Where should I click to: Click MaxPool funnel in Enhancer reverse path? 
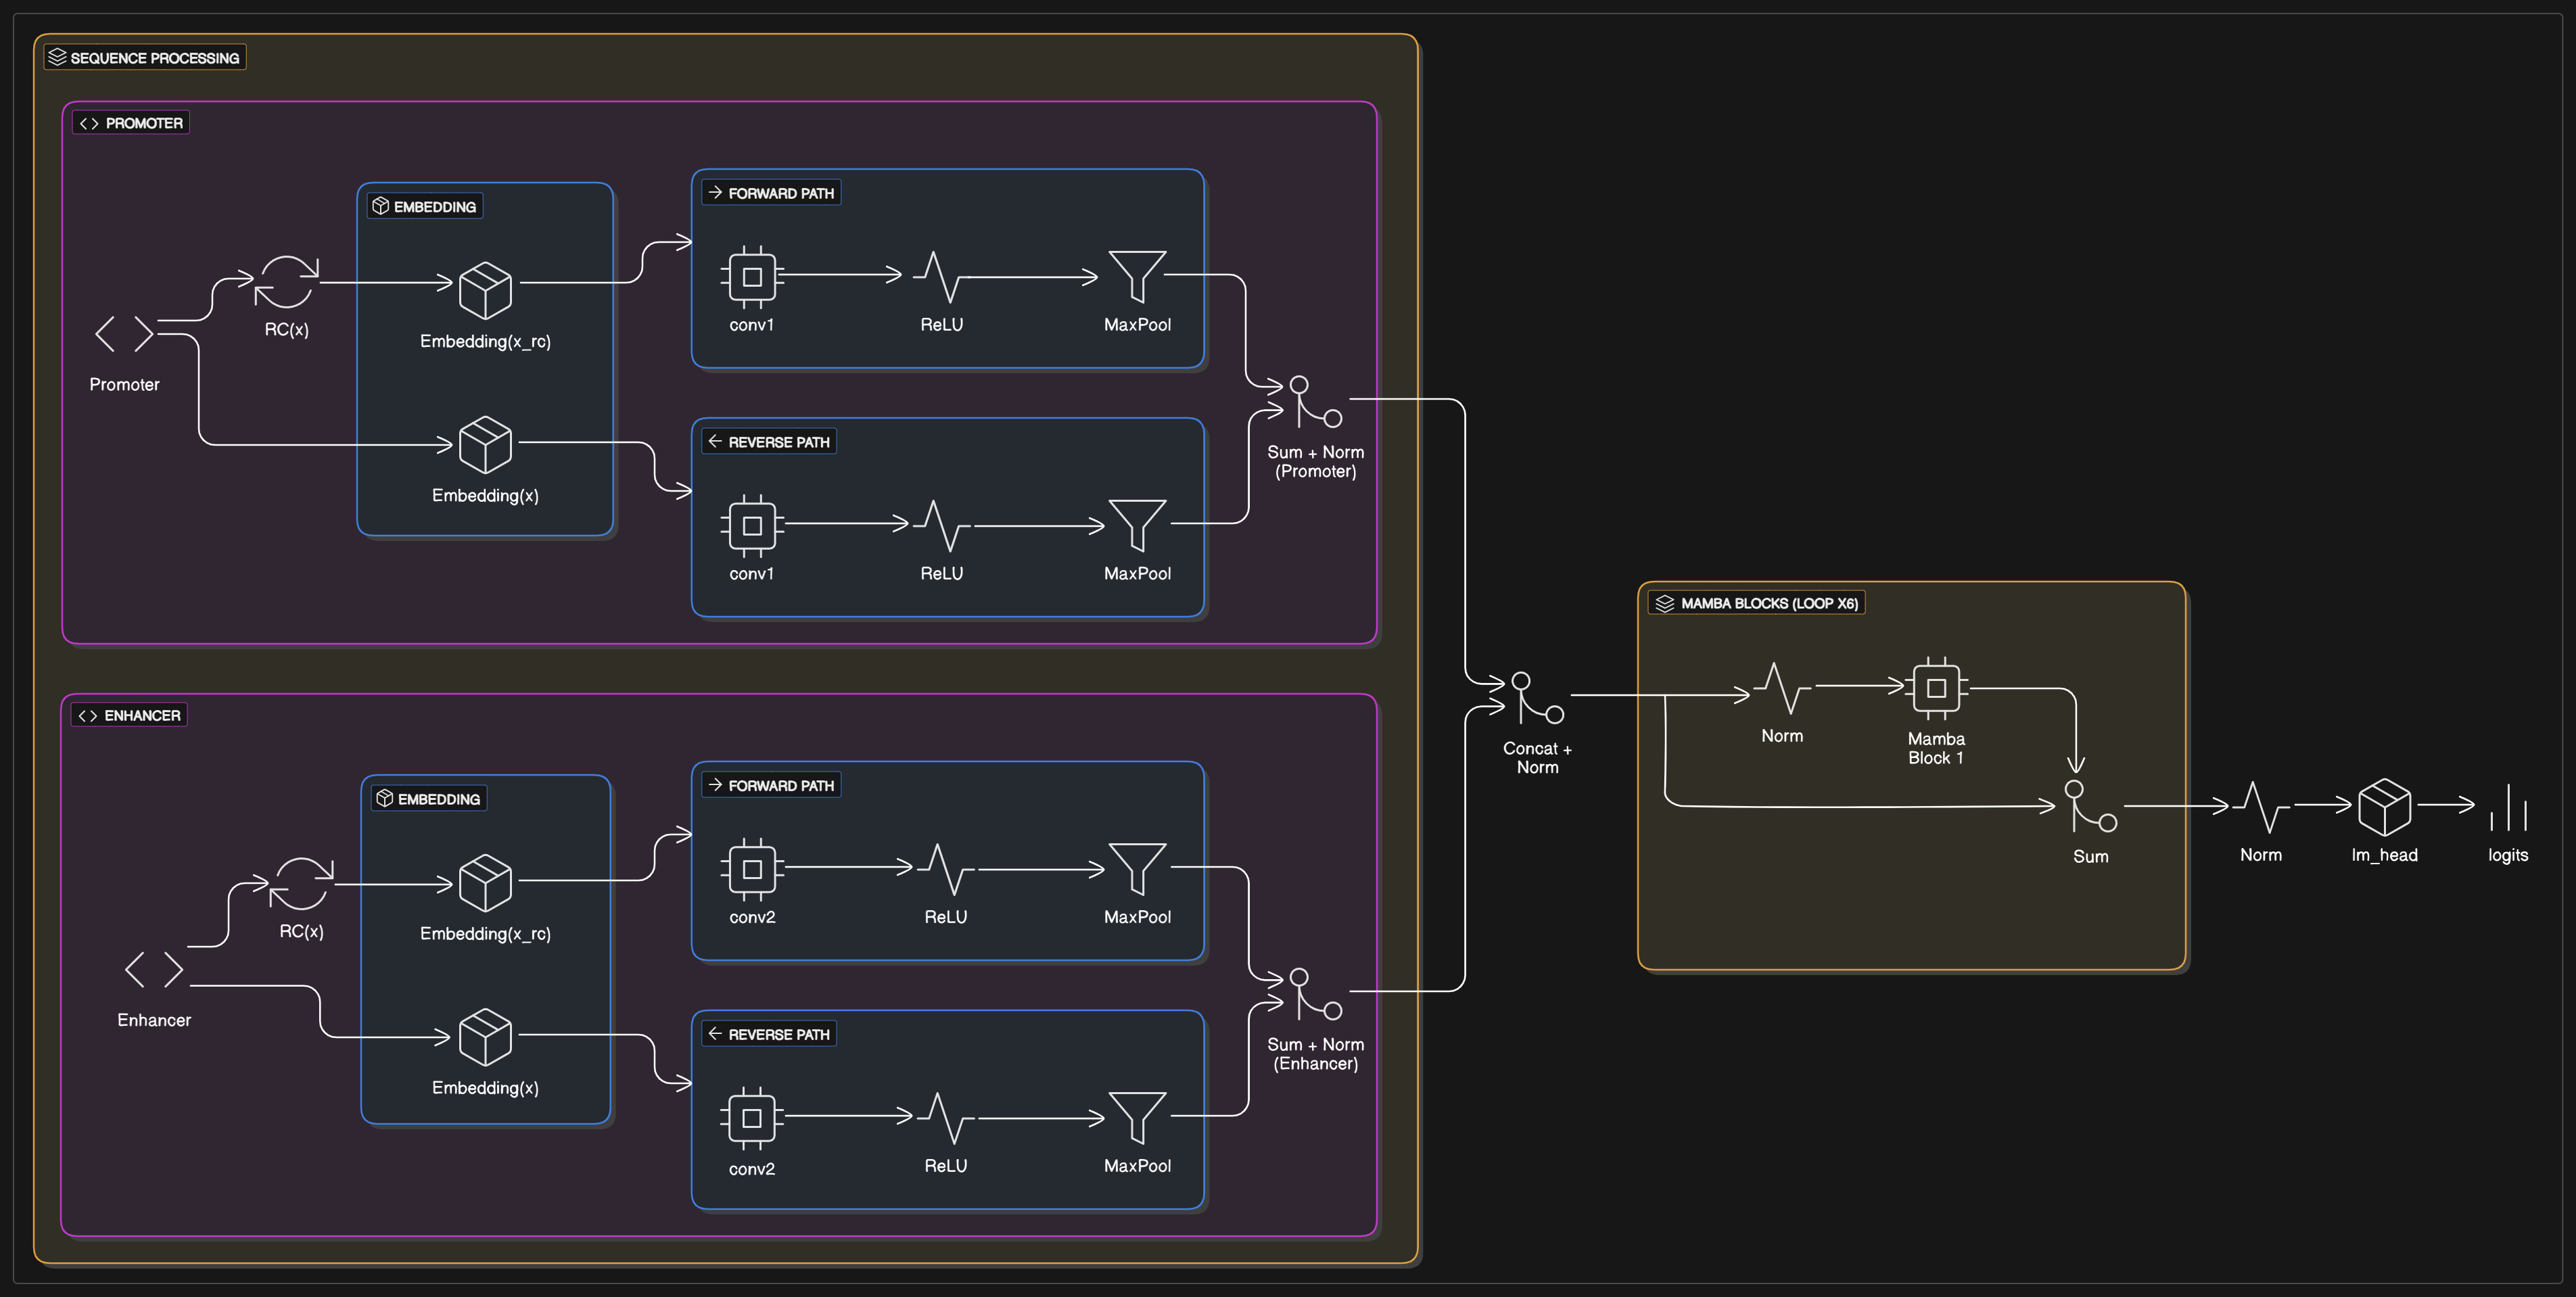[x=1137, y=1118]
